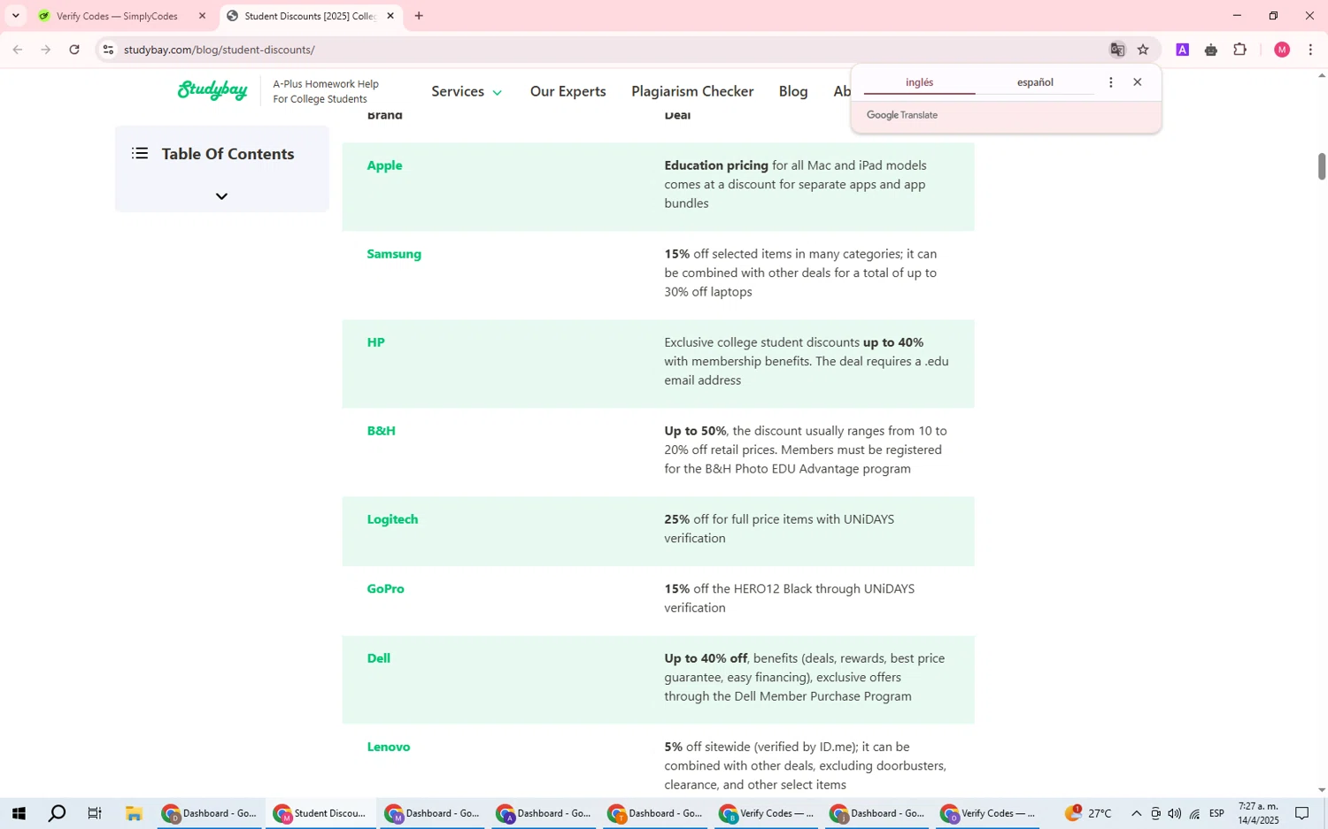The height and width of the screenshot is (829, 1328).
Task: Click the page vertical scrollbar thumb
Action: pyautogui.click(x=1322, y=166)
